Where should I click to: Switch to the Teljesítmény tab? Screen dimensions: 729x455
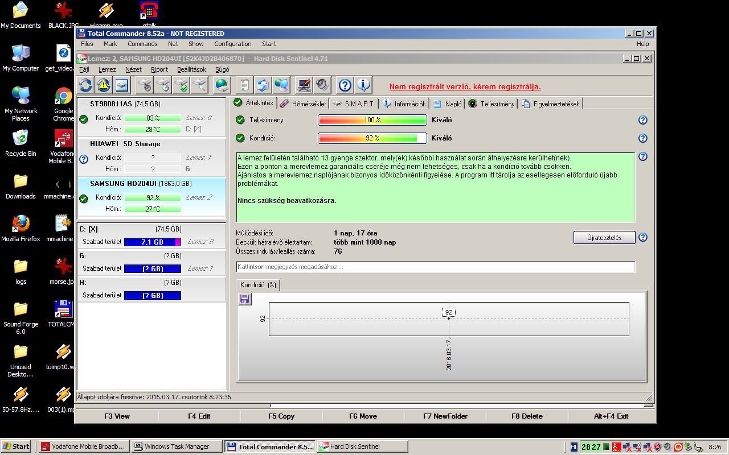pos(492,104)
